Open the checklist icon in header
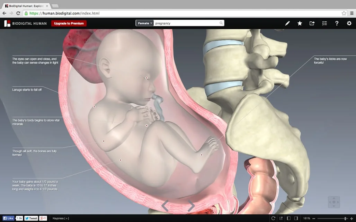The height and width of the screenshot is (222, 356). coord(324,23)
